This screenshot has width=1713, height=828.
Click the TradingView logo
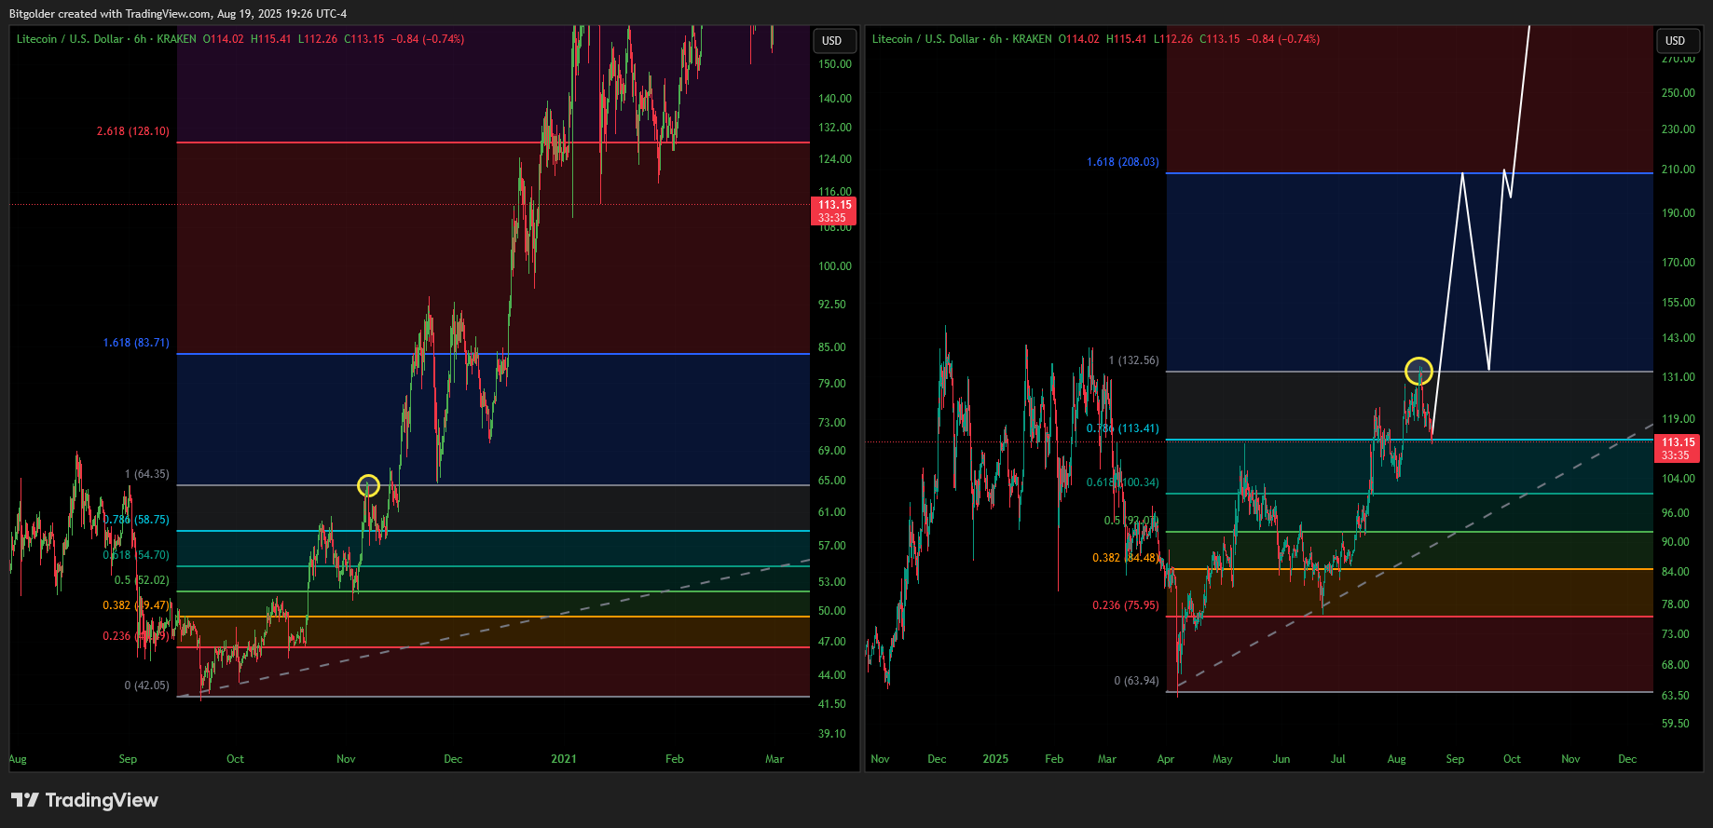[x=85, y=800]
